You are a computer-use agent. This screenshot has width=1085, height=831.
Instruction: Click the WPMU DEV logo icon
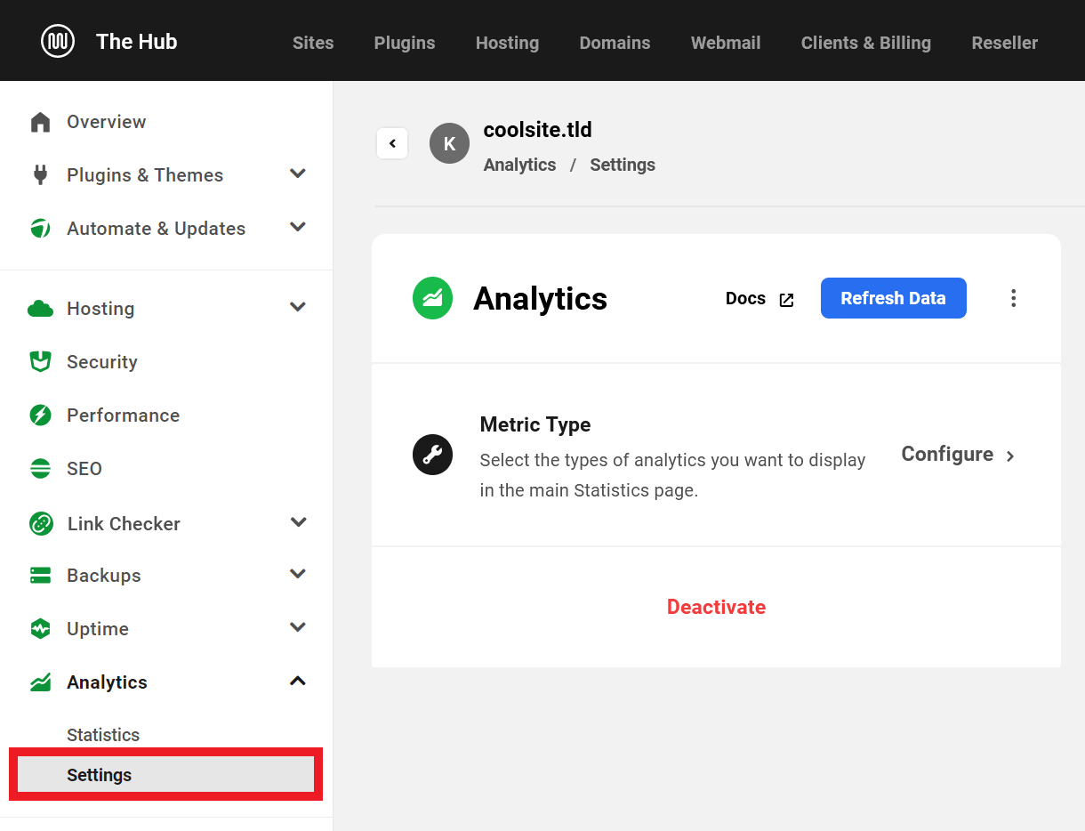pos(58,41)
